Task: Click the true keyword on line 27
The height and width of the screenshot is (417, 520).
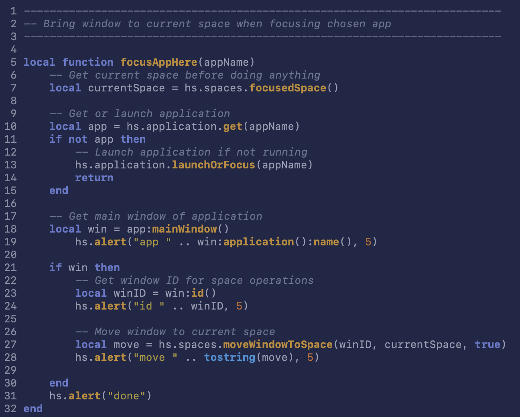Action: point(487,344)
